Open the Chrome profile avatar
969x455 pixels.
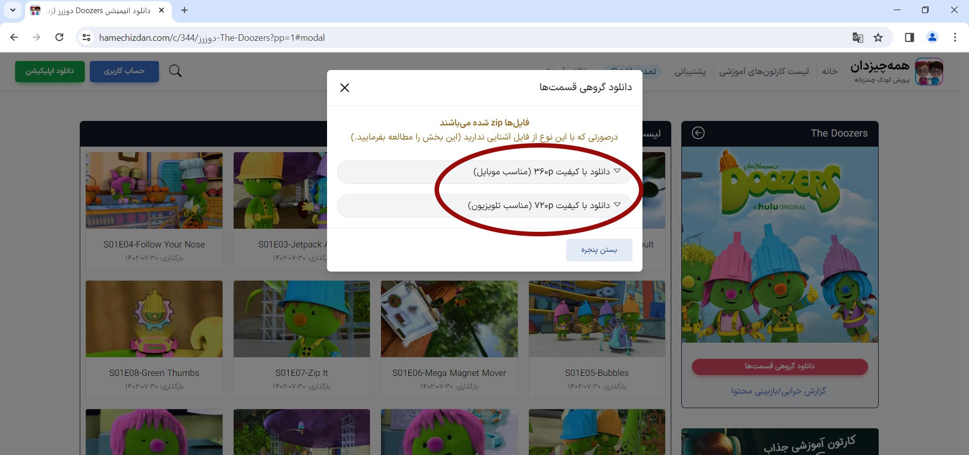tap(932, 37)
